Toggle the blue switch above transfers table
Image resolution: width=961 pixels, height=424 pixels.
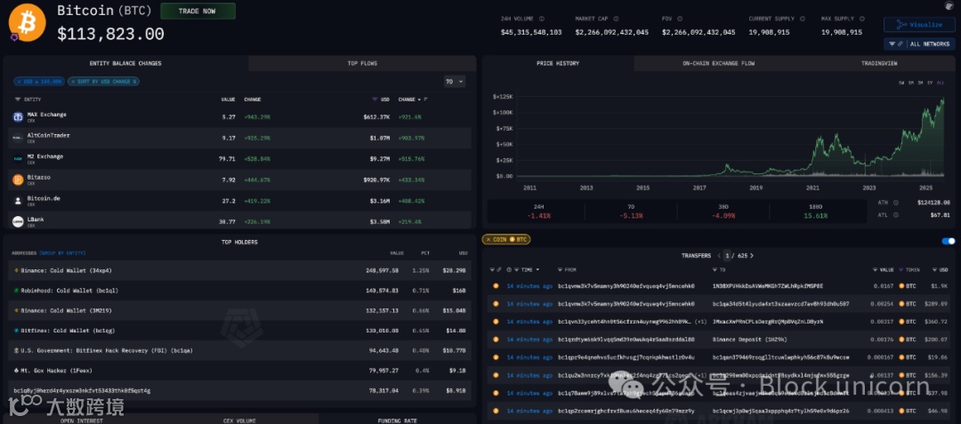[x=949, y=241]
